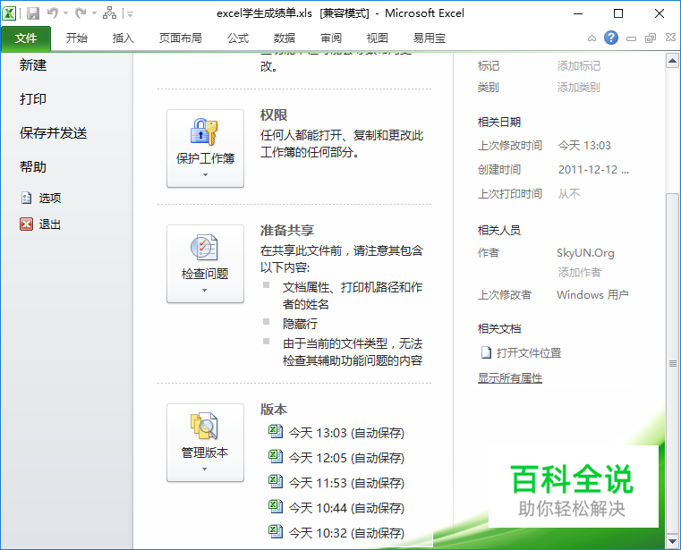Screen dimensions: 681x550
Task: Open the Customize Quick Access Toolbar dropdown
Action: click(130, 14)
